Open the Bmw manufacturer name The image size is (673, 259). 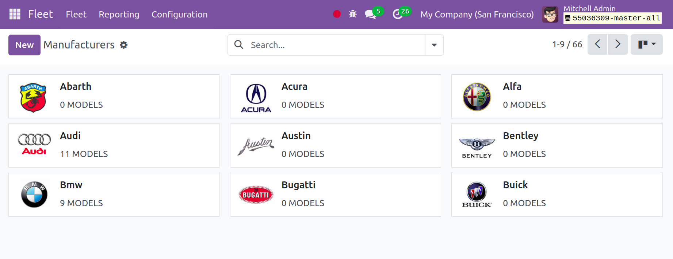click(x=71, y=185)
